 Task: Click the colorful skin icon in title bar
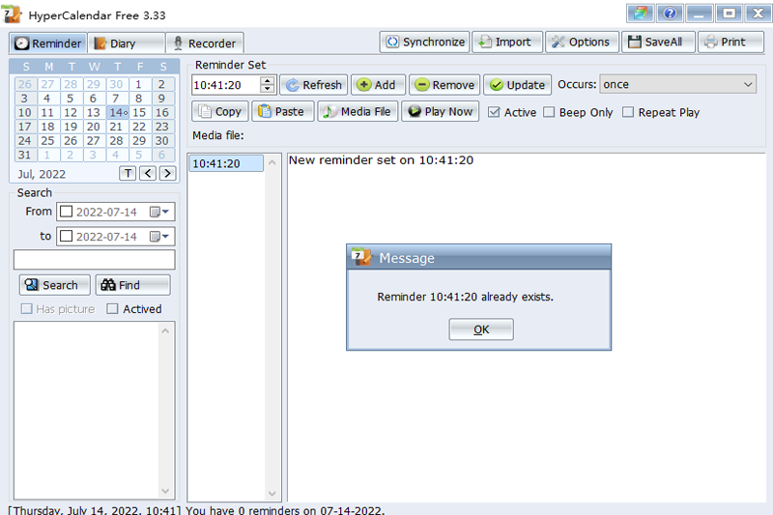point(640,14)
